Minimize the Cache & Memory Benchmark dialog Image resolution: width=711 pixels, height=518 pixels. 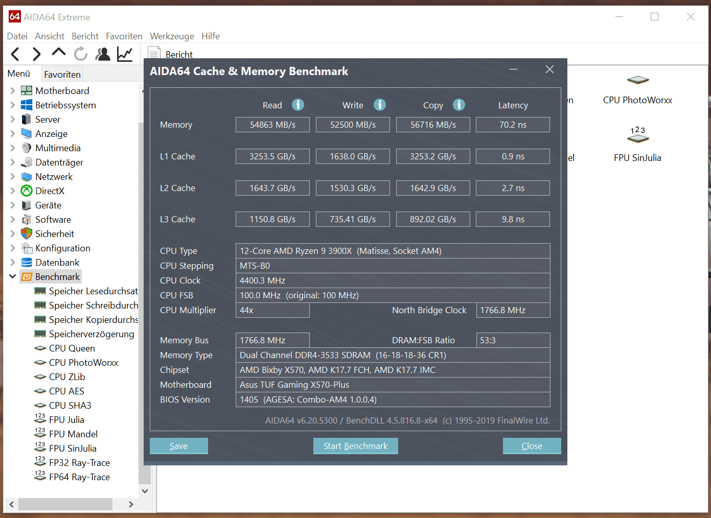(514, 69)
